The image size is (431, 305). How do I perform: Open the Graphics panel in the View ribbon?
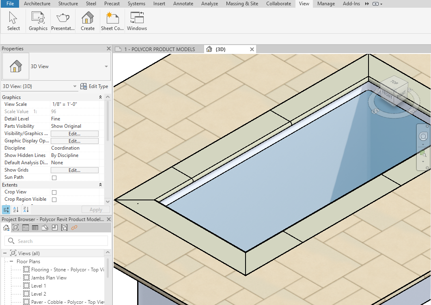pyautogui.click(x=38, y=20)
